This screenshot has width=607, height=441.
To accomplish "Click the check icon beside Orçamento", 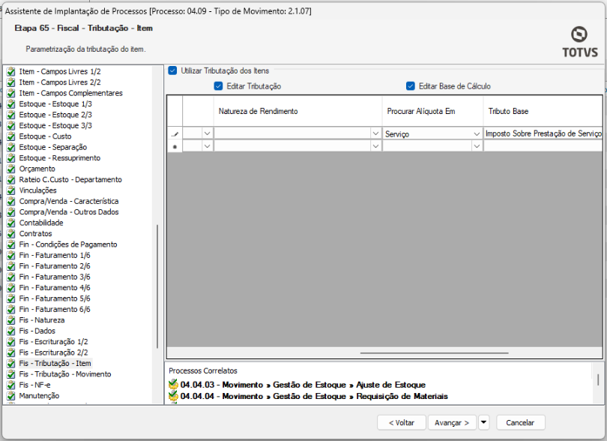I will (10, 169).
